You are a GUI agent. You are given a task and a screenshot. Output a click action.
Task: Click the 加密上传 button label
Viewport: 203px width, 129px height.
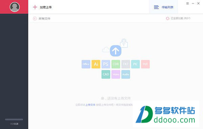[46, 7]
